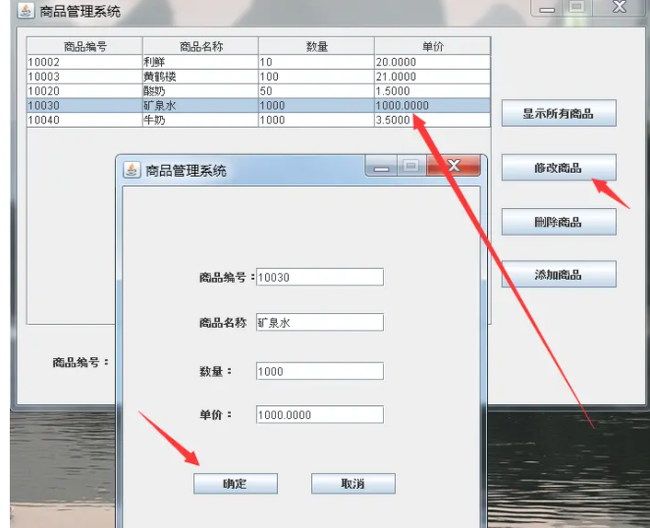This screenshot has width=650, height=528.
Task: Click the price cell 1.5000
Action: click(433, 91)
